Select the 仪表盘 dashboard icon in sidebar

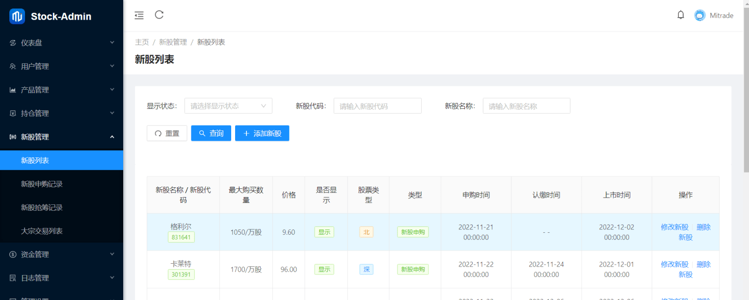(13, 43)
